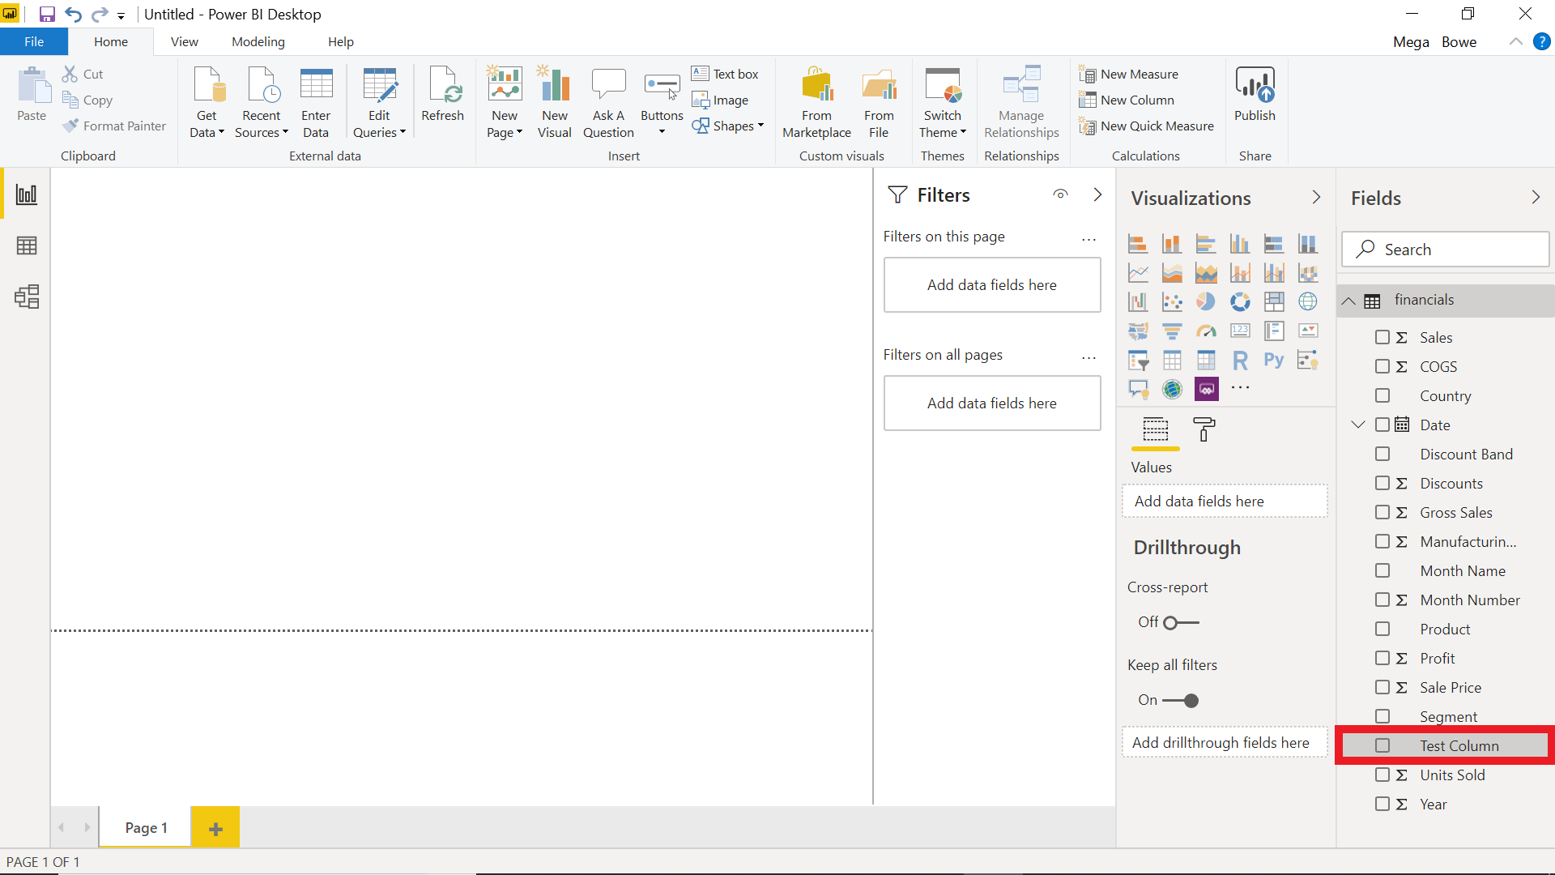Select the R script visual
The image size is (1555, 875).
coord(1240,360)
